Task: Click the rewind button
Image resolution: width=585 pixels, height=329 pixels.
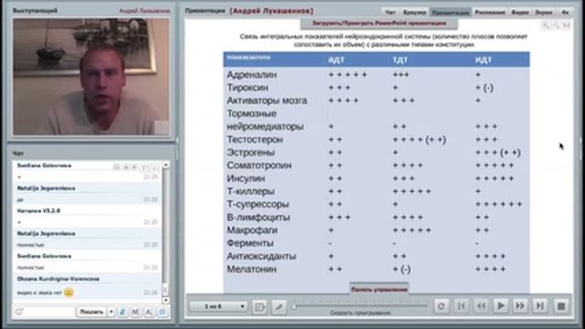Action: [481, 306]
